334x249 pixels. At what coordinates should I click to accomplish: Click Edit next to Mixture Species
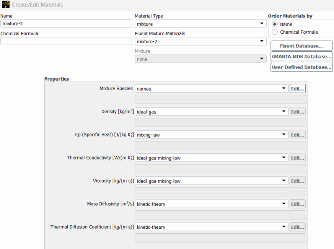pyautogui.click(x=298, y=89)
